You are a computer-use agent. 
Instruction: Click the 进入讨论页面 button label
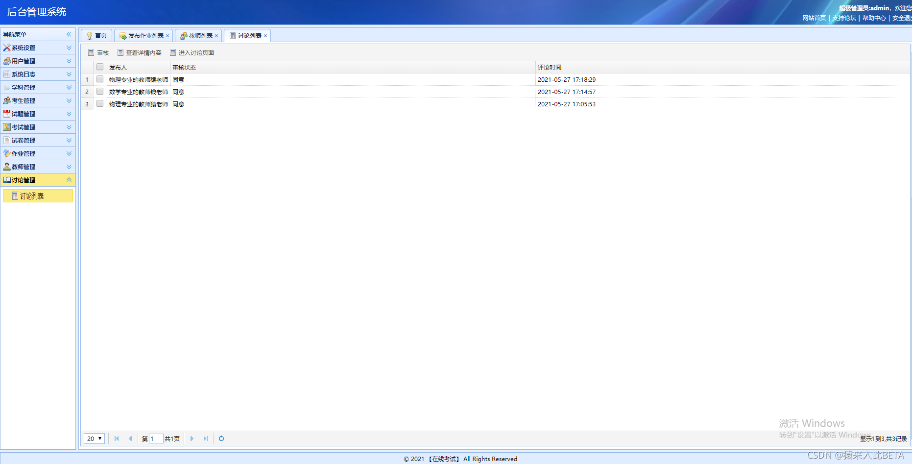coord(196,53)
